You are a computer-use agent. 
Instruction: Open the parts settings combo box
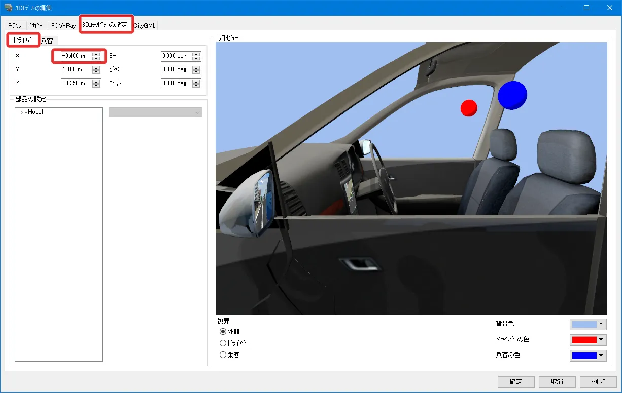point(155,112)
